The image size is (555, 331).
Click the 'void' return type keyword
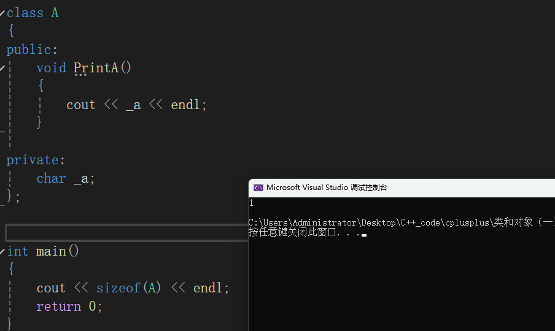(x=52, y=68)
